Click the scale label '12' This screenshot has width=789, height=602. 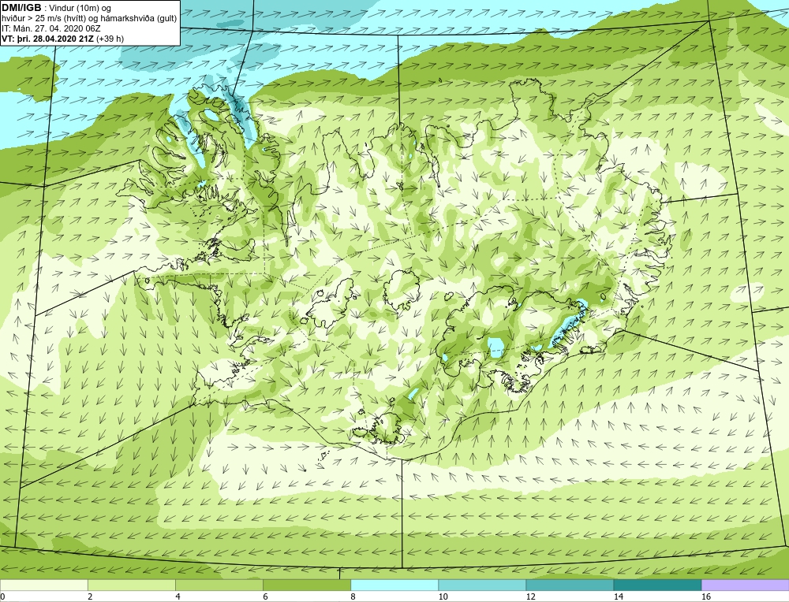click(x=530, y=596)
